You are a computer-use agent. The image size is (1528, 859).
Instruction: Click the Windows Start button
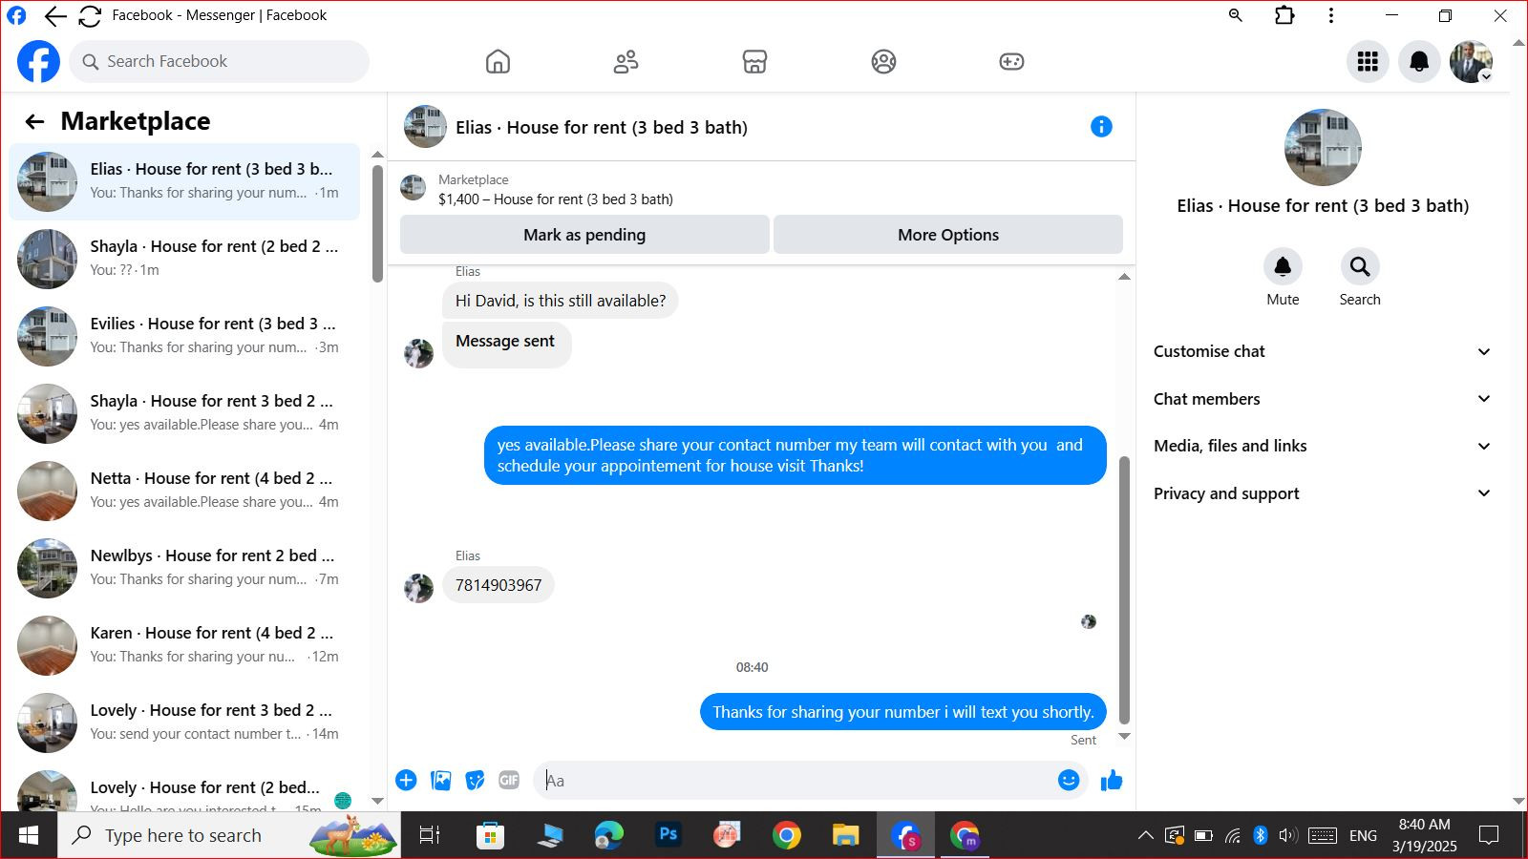coord(29,835)
